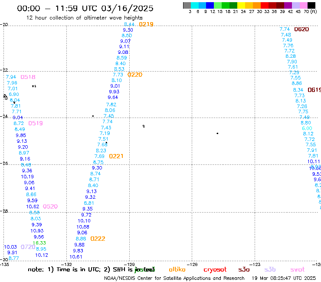Click the wave height value 7.94
Viewport: 321px width, 282px height.
tap(11, 77)
